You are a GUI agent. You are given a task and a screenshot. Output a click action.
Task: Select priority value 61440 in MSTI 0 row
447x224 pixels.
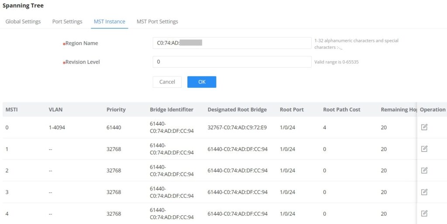pyautogui.click(x=114, y=128)
